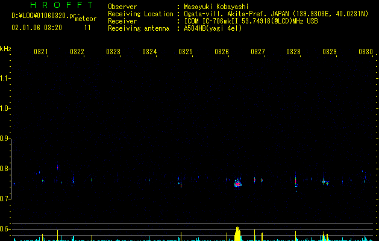The image size is (379, 241).
Task: Click the 0322 time axis marker
Action: [77, 51]
